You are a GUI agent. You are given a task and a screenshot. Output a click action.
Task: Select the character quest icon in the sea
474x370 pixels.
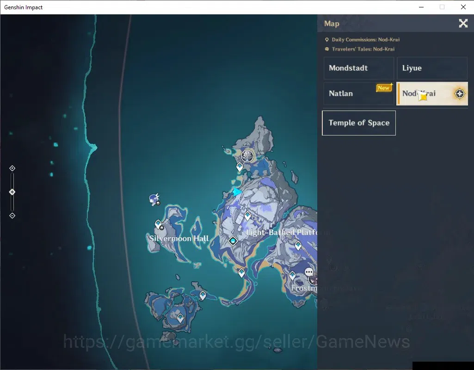[x=154, y=199]
